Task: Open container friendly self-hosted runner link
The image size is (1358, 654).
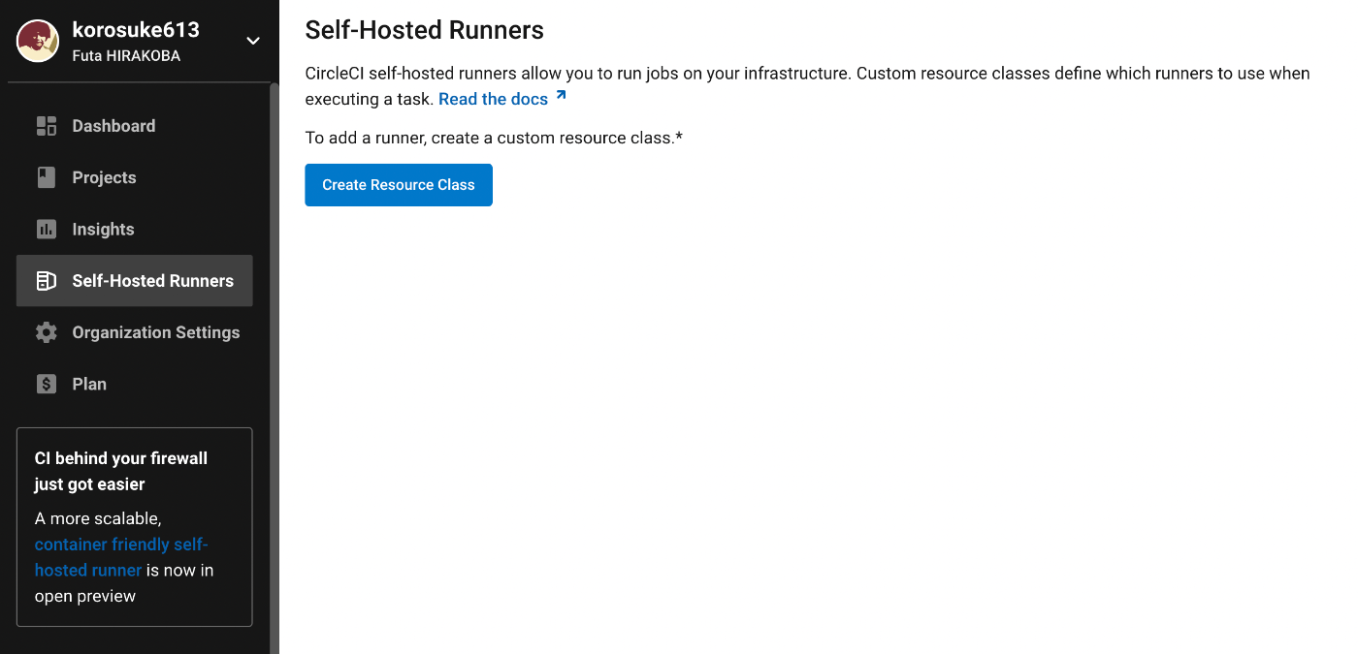Action: click(x=121, y=557)
